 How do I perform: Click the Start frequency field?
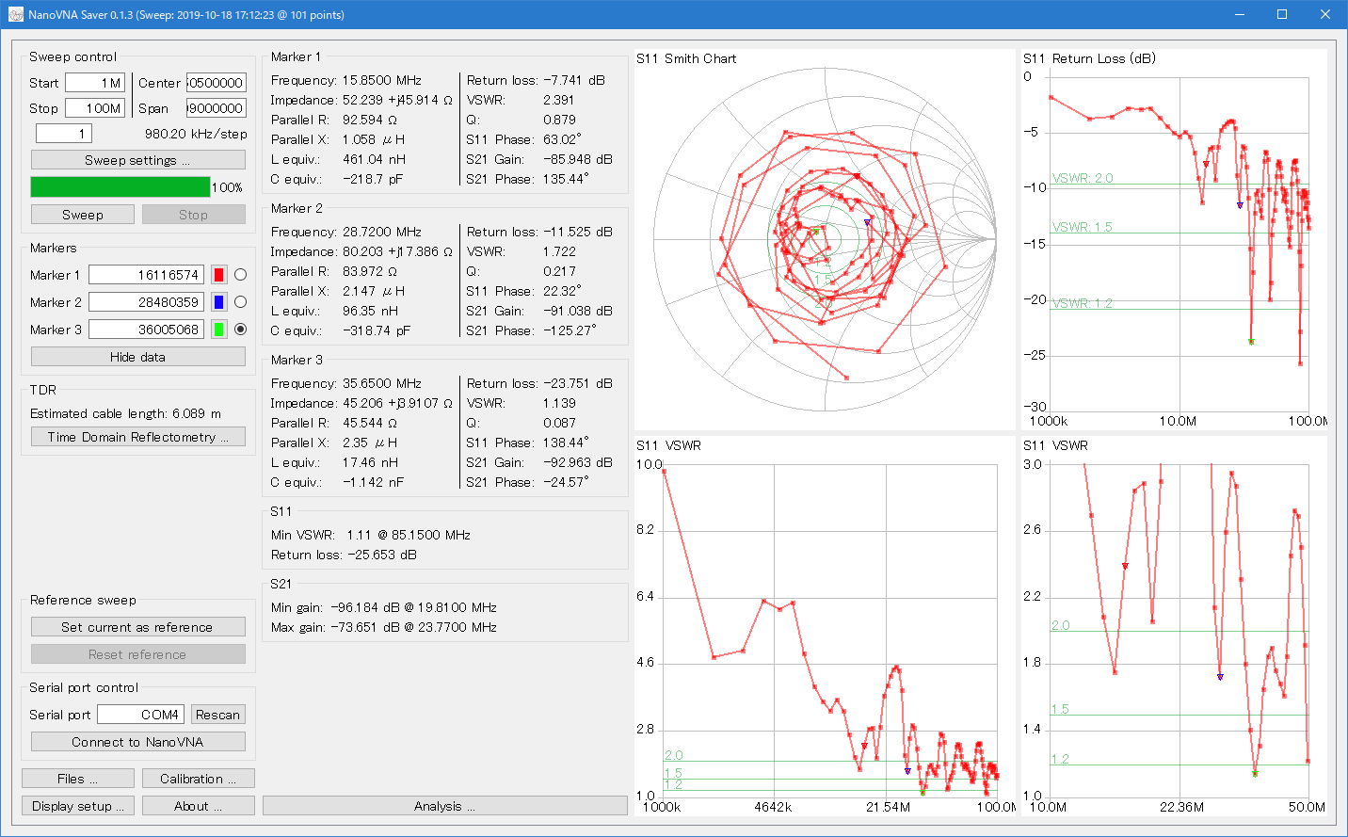click(95, 83)
